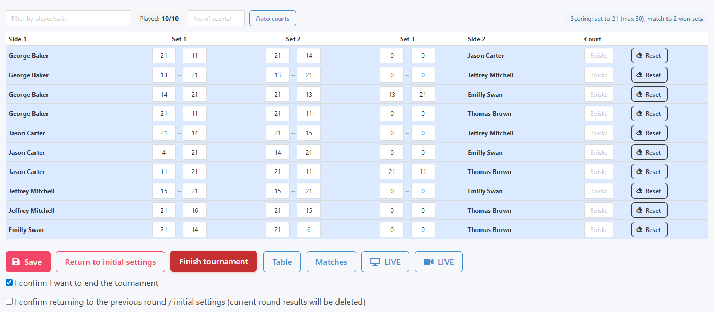Click the Court column header
Viewport: 714px width, 312px height.
click(593, 39)
